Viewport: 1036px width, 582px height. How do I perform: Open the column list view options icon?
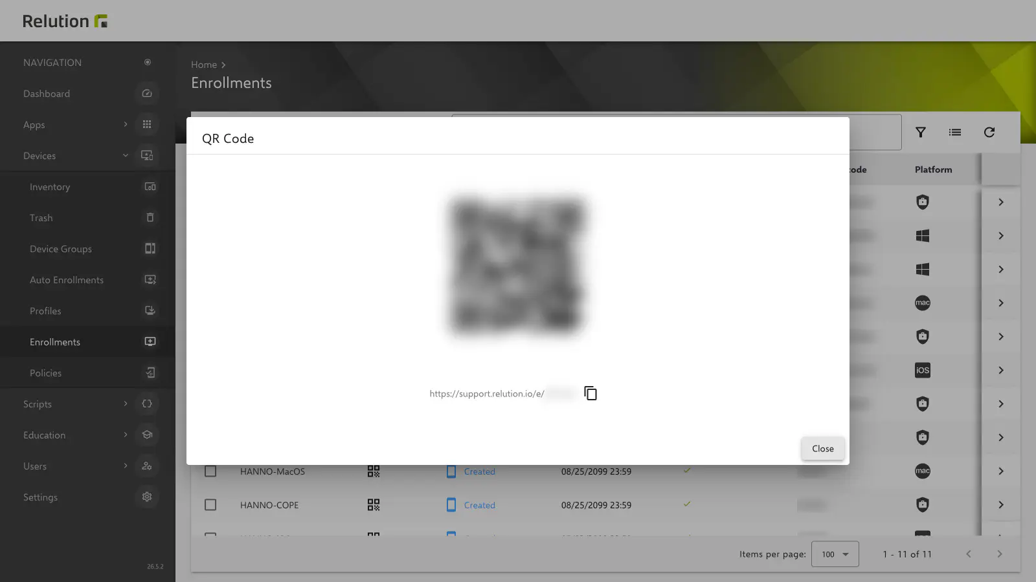955,133
